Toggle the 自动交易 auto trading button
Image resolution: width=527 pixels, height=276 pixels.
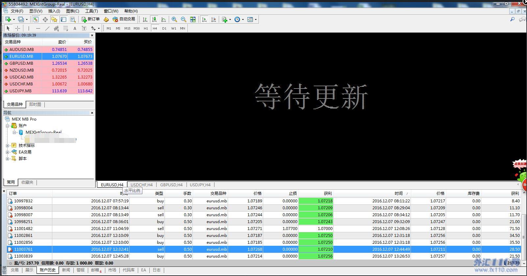(124, 19)
